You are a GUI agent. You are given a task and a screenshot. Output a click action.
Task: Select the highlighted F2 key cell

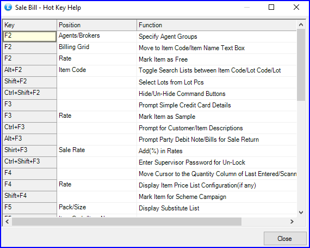click(30, 37)
